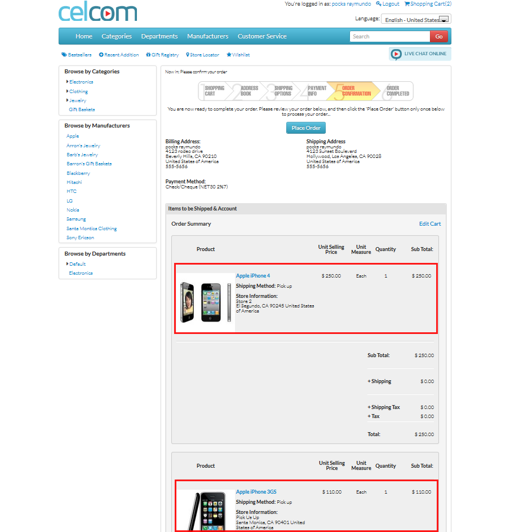Select the Apple manufacturer link
The image size is (519, 532).
point(73,136)
